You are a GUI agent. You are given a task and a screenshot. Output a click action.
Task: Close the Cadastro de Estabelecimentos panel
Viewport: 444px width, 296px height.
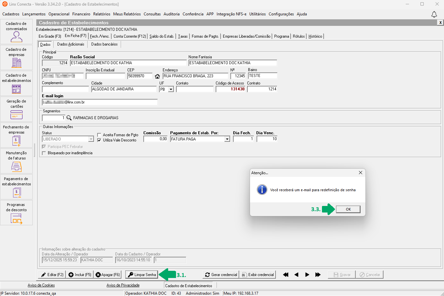[x=441, y=23]
